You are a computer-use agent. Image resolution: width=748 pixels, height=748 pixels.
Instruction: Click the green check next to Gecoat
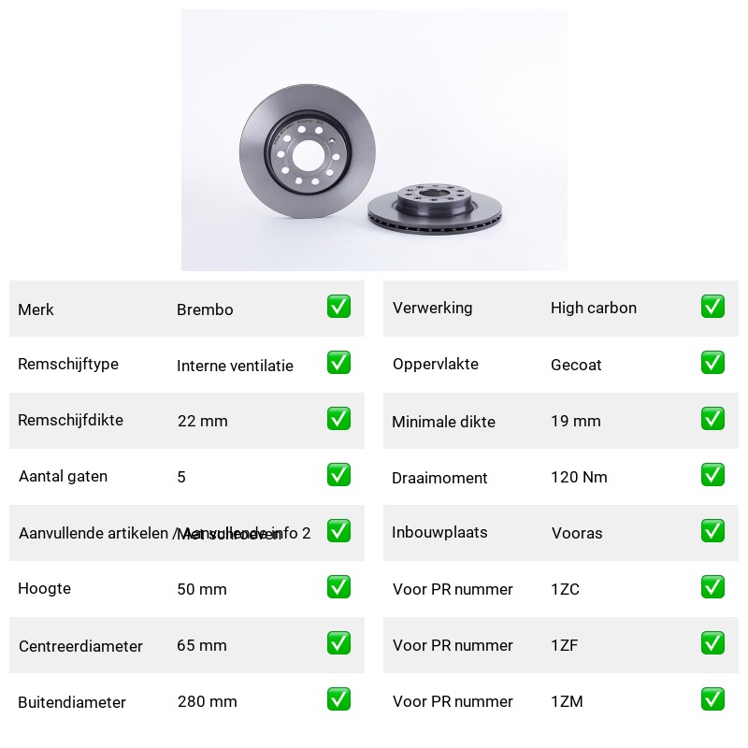tap(712, 363)
